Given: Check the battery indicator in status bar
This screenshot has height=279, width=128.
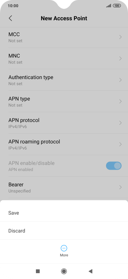Looking at the screenshot, I should (117, 6).
